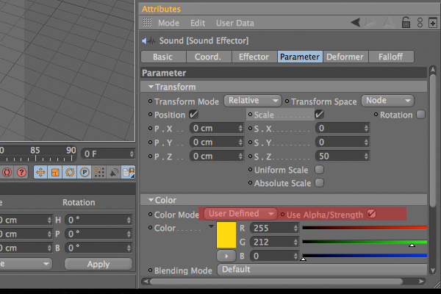Viewport: 441px width, 294px height.
Task: Select the Scale tool icon
Action: coord(55,172)
